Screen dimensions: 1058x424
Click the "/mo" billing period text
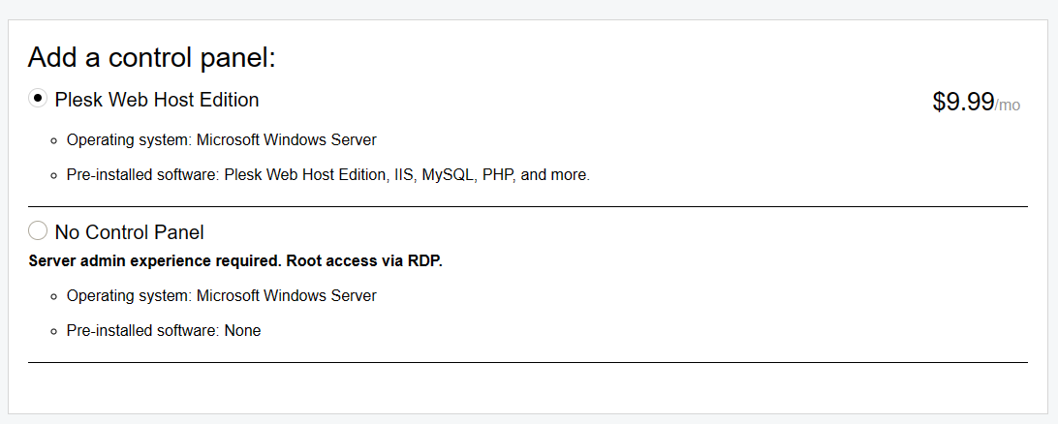click(1008, 106)
